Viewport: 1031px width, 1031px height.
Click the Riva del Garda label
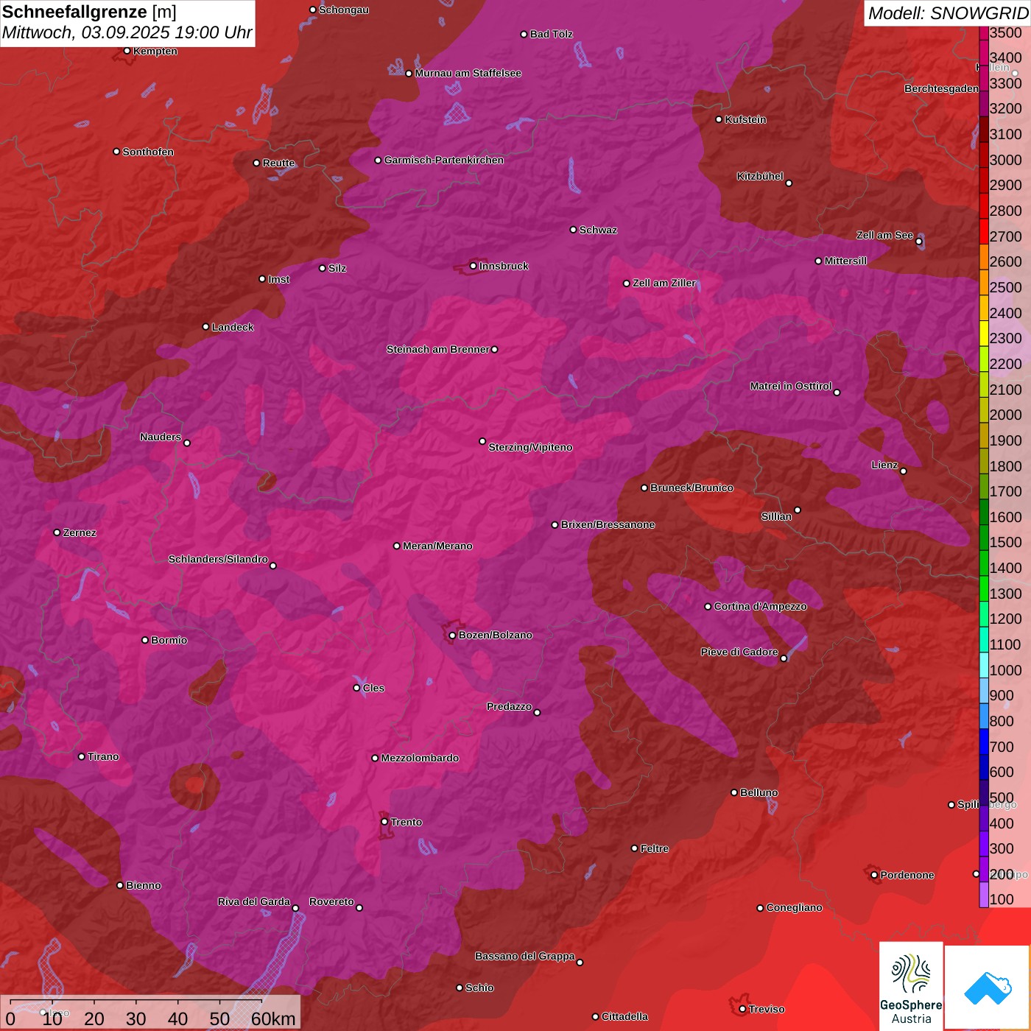[253, 901]
